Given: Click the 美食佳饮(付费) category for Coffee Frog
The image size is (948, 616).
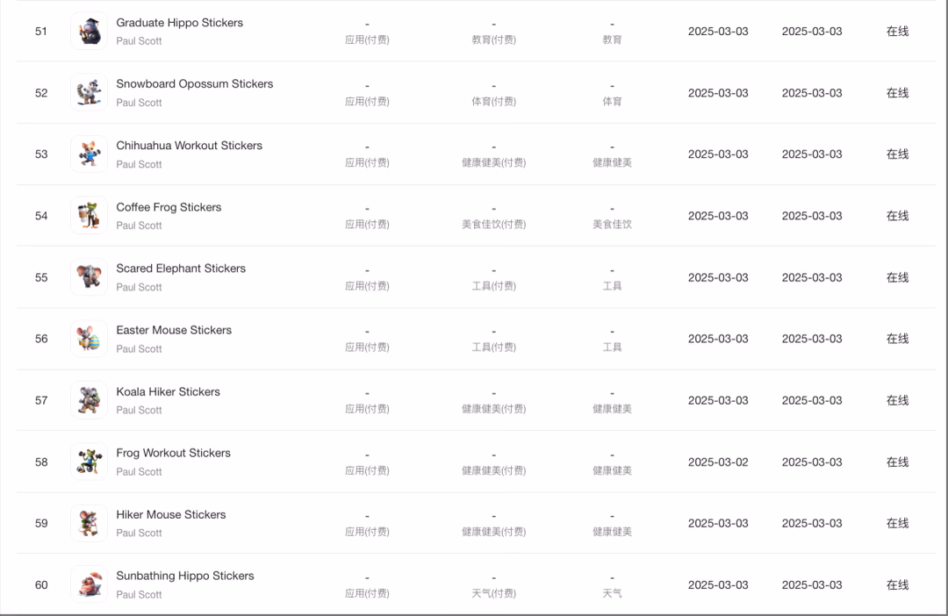Looking at the screenshot, I should click(494, 225).
